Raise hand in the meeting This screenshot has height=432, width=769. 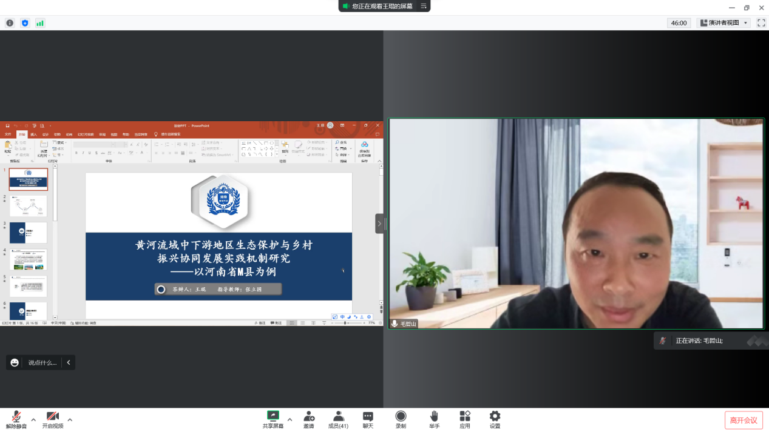pyautogui.click(x=434, y=419)
